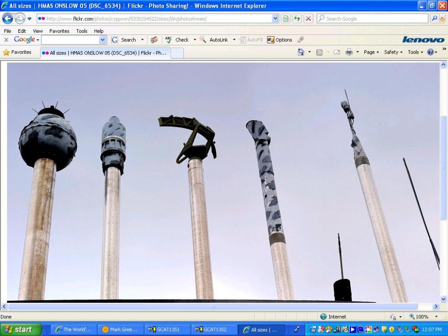Screen dimensions: 448x336
Task: Click the Stop loading icon
Action: pos(308,18)
